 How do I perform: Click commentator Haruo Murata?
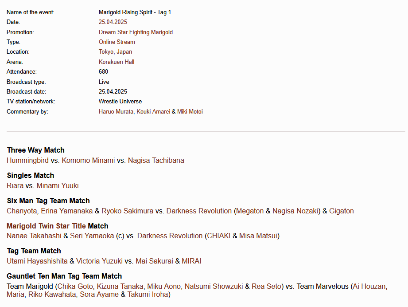click(116, 112)
